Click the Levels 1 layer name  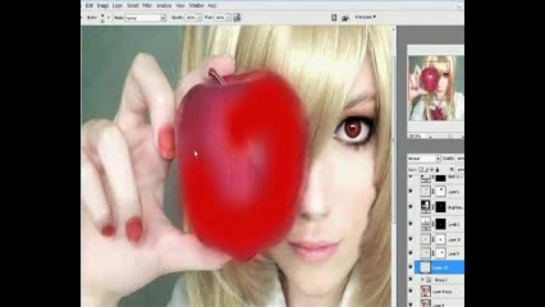tap(454, 225)
